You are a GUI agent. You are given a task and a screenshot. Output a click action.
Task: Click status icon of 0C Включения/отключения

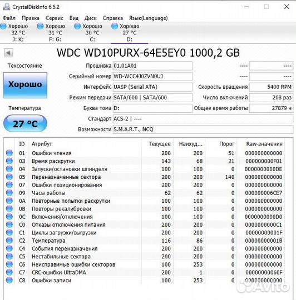[9, 217]
